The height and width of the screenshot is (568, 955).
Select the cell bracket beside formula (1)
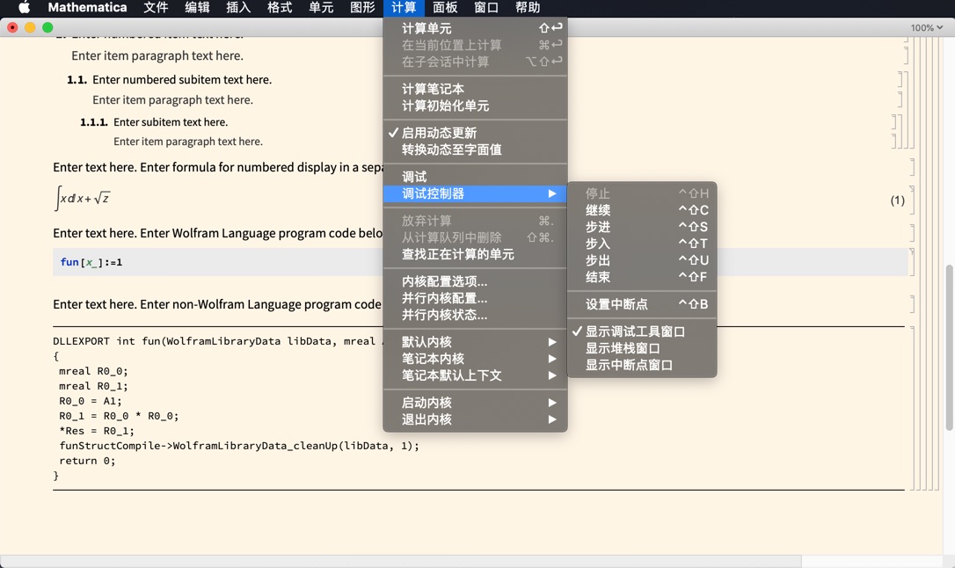pyautogui.click(x=913, y=199)
